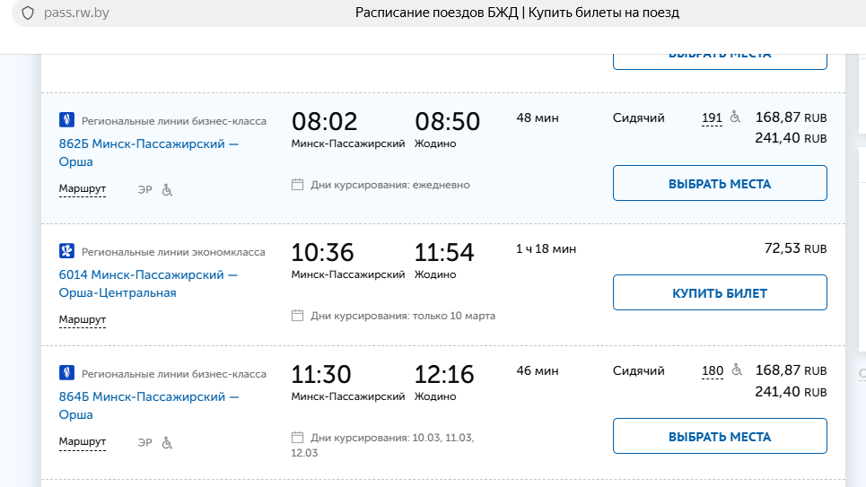This screenshot has width=866, height=487.
Task: Click departure time 11:30
Action: point(321,374)
